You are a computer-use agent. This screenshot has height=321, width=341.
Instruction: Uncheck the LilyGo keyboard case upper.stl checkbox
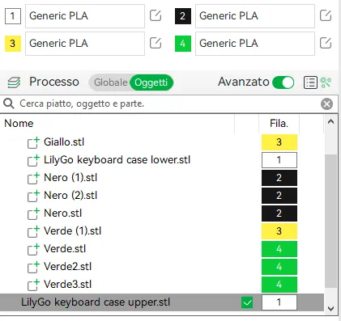click(247, 302)
